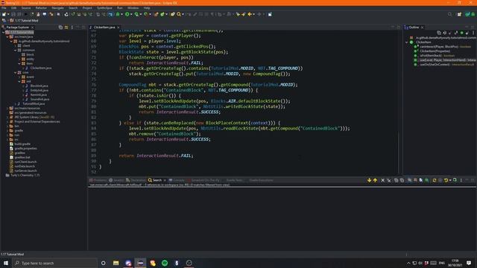Select runClient.launch in Package Explorer
The height and width of the screenshot is (268, 477).
click(25, 162)
